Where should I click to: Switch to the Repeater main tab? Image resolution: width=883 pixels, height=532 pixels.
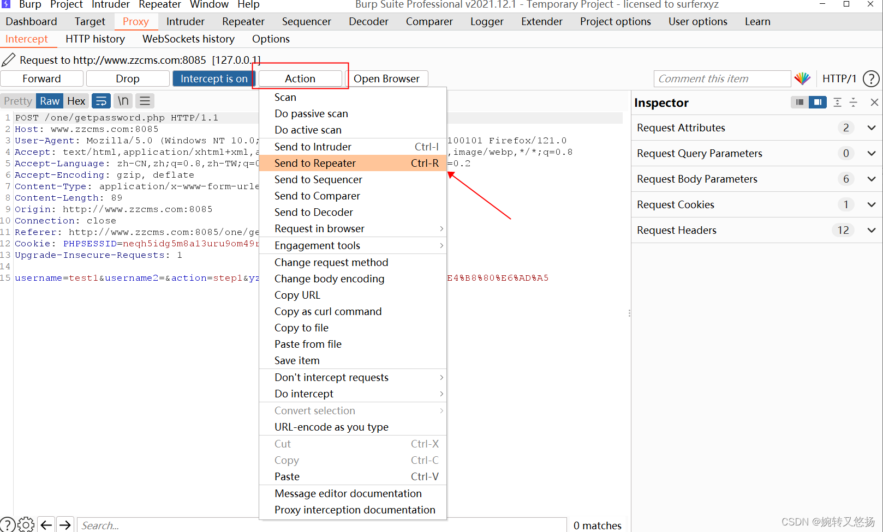(243, 21)
